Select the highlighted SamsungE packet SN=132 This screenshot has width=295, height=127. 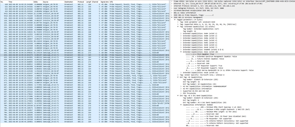[85, 55]
